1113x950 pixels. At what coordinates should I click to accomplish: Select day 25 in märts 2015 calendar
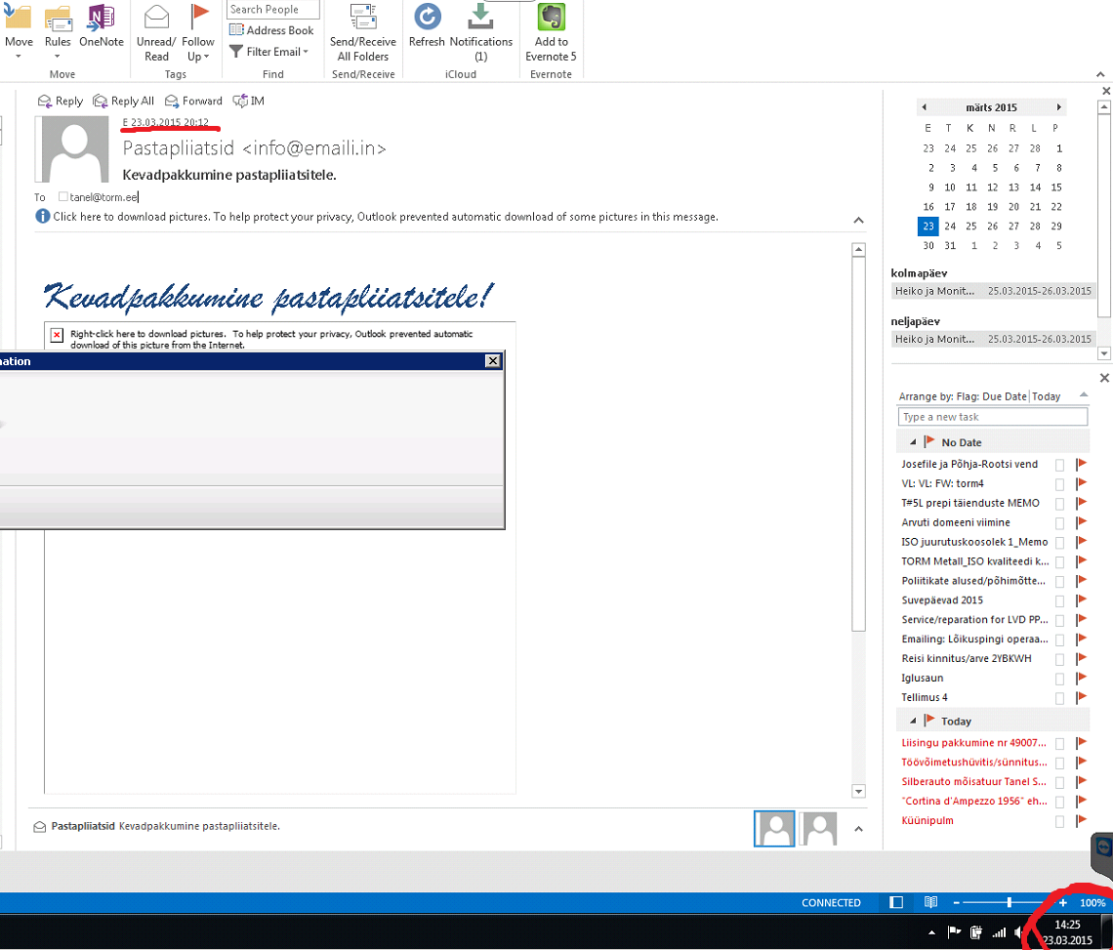pyautogui.click(x=971, y=227)
